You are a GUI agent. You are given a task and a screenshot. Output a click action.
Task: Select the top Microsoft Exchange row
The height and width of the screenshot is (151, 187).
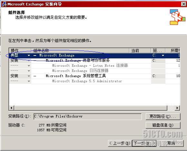94,55
